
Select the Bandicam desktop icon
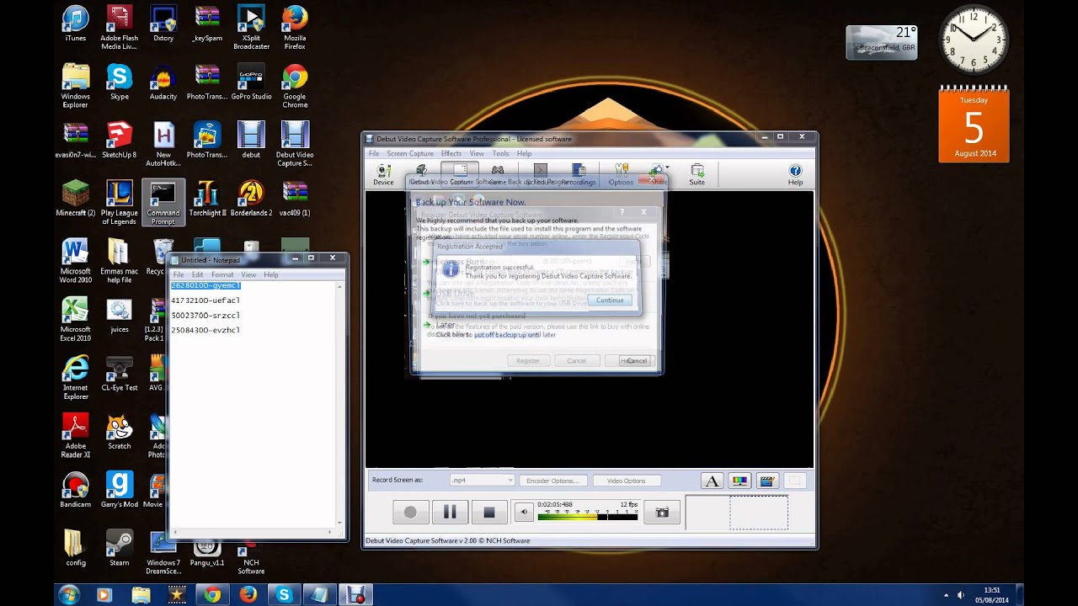point(75,490)
